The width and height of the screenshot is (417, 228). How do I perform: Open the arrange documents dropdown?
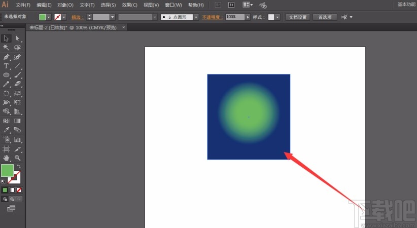[x=248, y=5]
